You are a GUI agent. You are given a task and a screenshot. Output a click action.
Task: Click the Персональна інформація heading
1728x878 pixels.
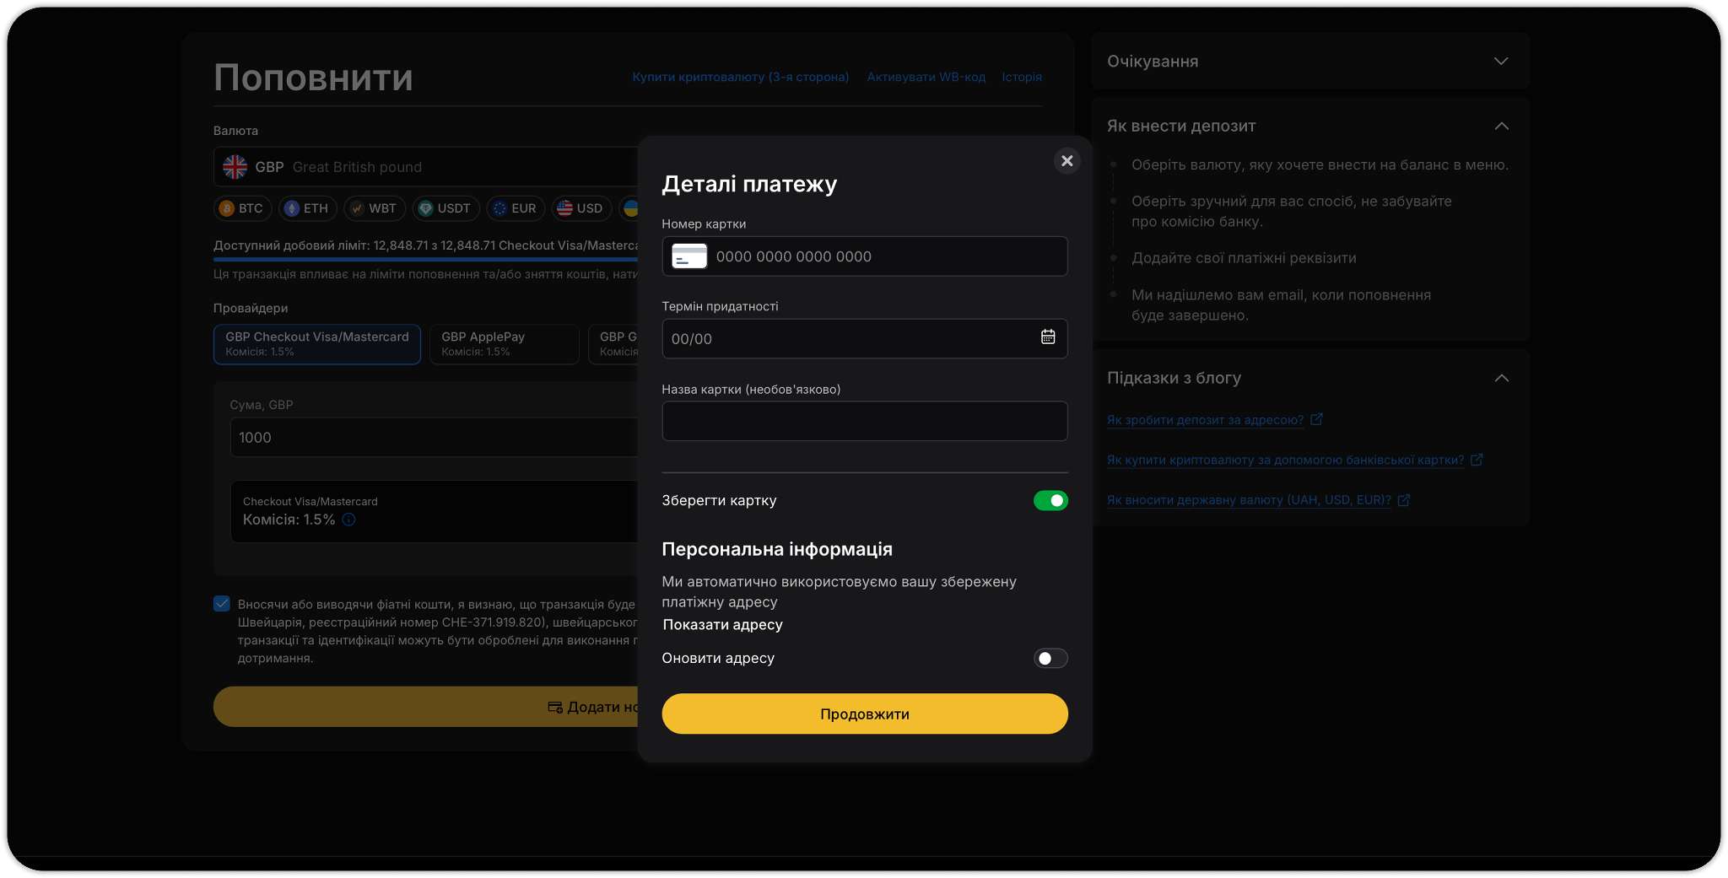tap(777, 549)
